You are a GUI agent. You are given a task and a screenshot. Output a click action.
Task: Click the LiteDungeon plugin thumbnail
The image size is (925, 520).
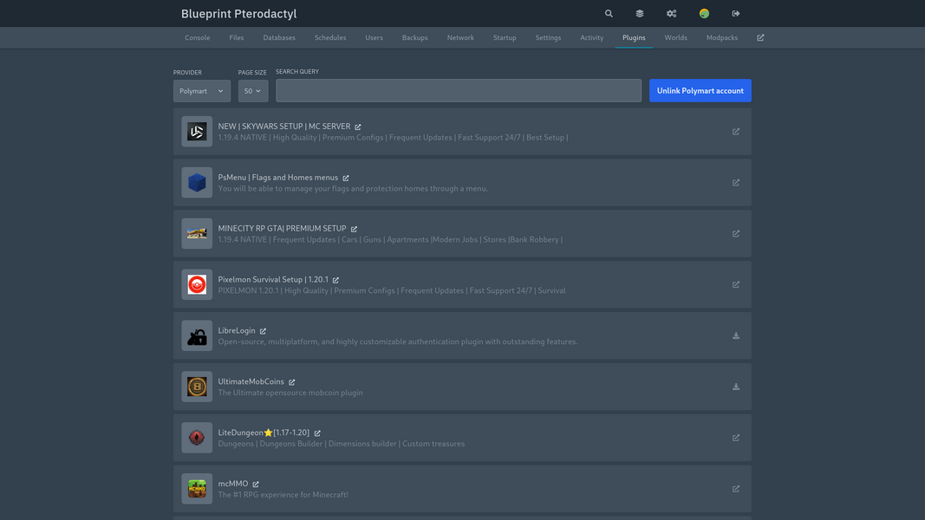[197, 439]
